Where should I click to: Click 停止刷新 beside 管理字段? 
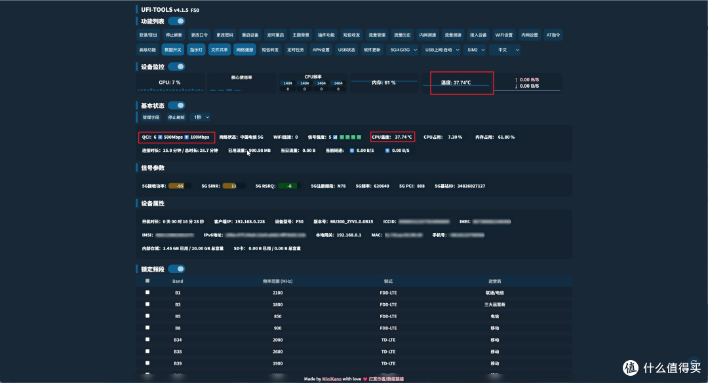click(x=176, y=117)
